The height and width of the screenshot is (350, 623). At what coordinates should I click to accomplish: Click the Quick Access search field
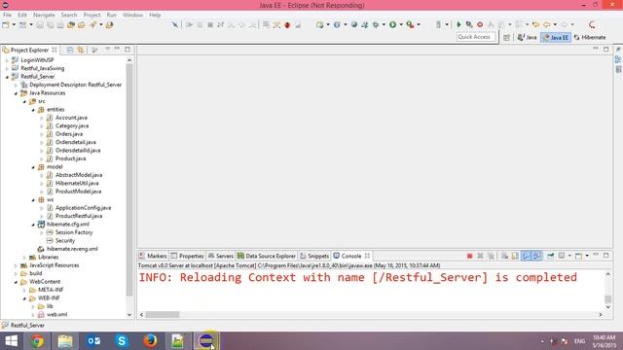point(476,37)
